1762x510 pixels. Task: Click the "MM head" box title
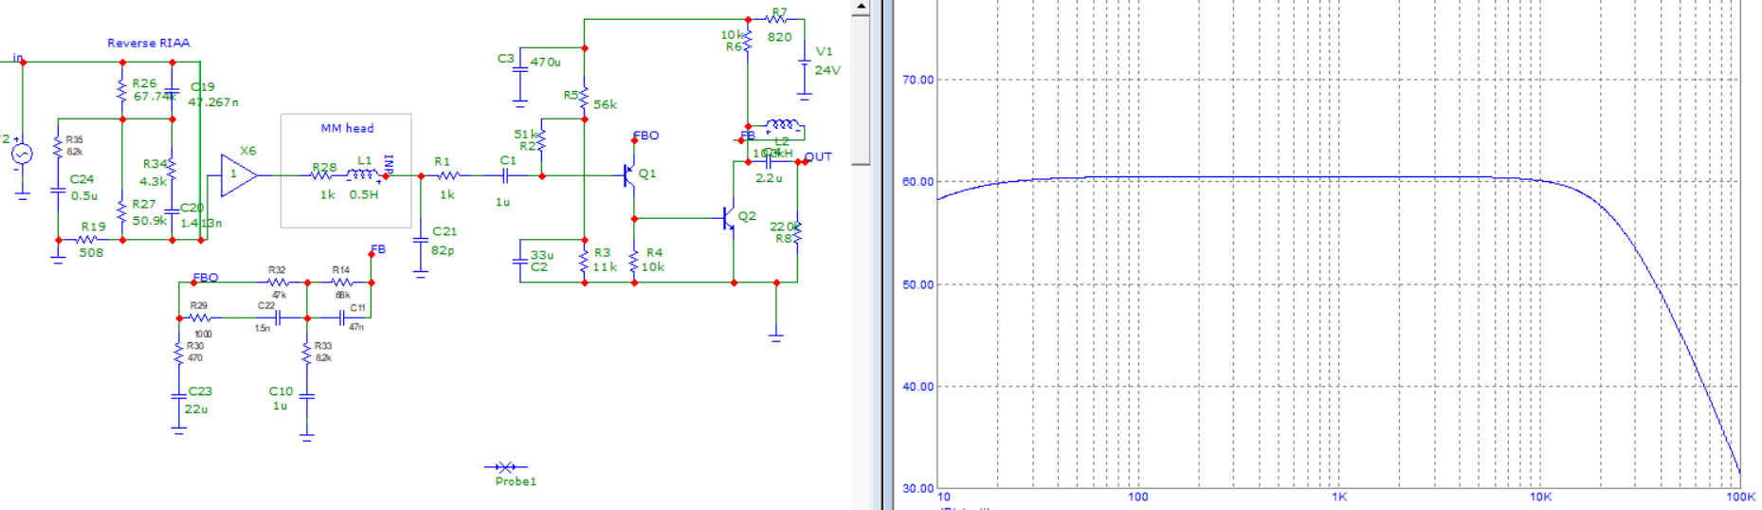pyautogui.click(x=347, y=128)
